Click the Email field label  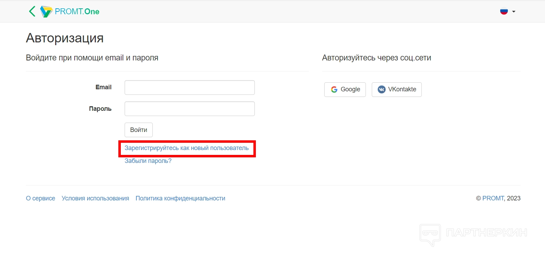pos(103,87)
